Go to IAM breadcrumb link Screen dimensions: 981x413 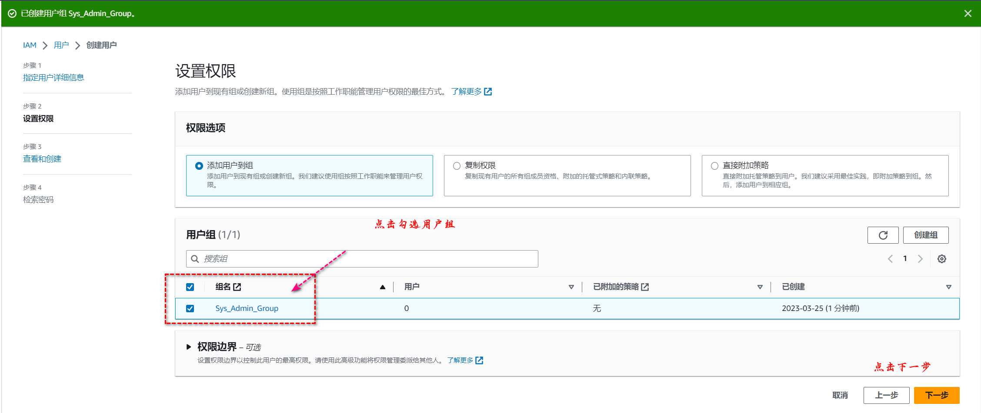[30, 45]
